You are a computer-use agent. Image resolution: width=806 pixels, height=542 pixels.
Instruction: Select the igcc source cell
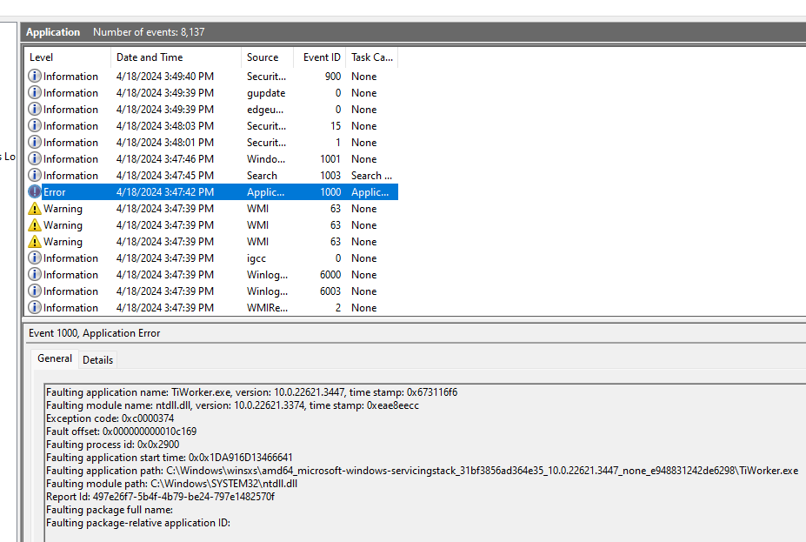coord(256,258)
